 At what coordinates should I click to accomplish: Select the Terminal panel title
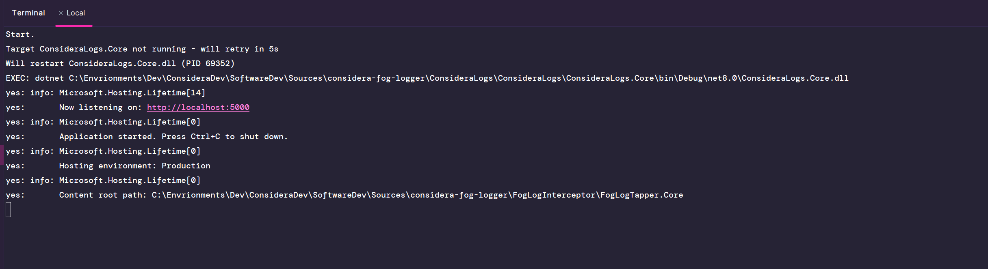pyautogui.click(x=28, y=13)
